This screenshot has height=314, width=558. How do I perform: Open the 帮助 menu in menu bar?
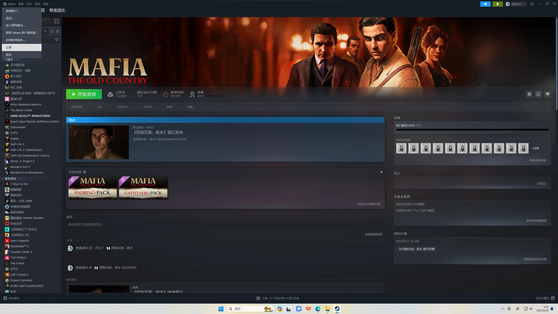click(x=46, y=4)
